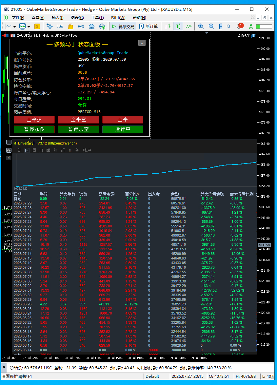Viewport: 277px width, 385px height.
Task: Expand the indicators list dropdown arrow
Action: pos(29,27)
